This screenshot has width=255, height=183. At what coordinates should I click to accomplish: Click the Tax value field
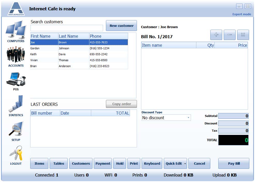pyautogui.click(x=233, y=131)
